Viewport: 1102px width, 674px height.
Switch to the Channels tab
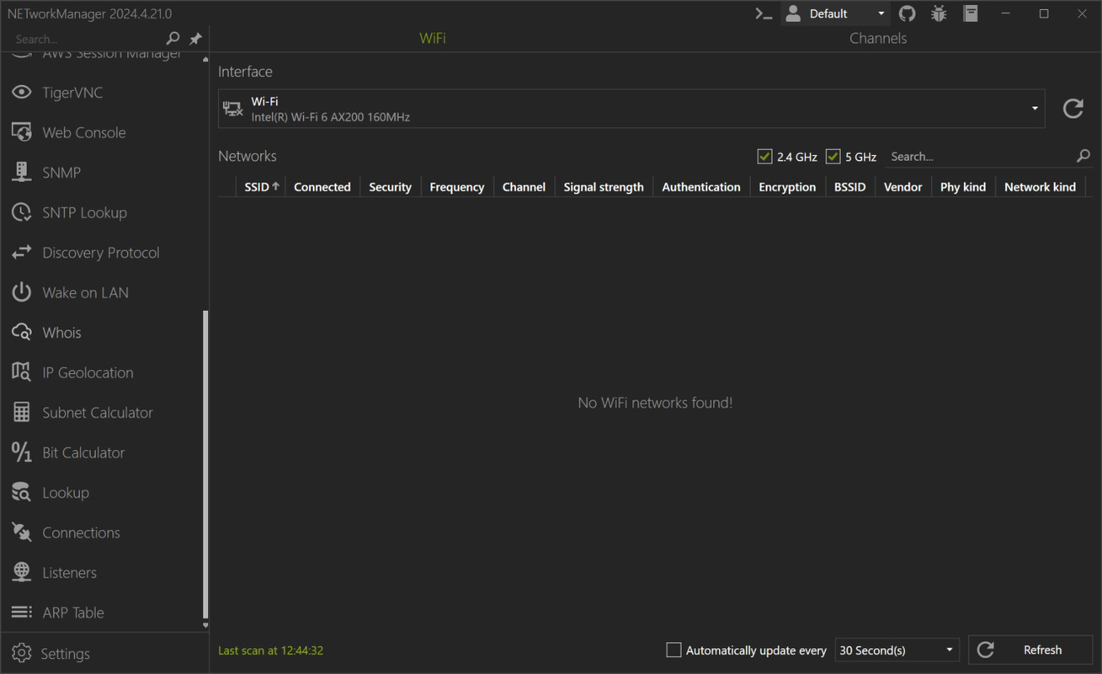[x=878, y=38]
